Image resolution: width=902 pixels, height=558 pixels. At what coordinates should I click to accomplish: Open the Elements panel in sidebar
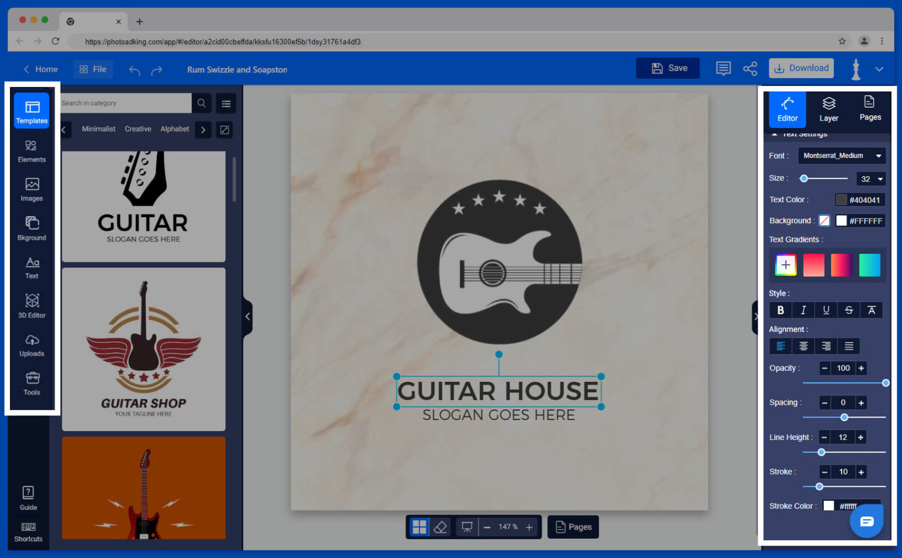click(32, 151)
